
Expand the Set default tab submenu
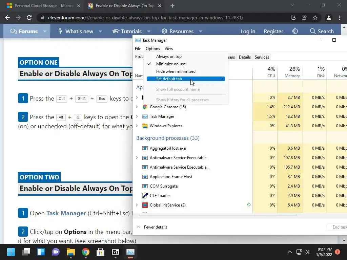coord(186,79)
